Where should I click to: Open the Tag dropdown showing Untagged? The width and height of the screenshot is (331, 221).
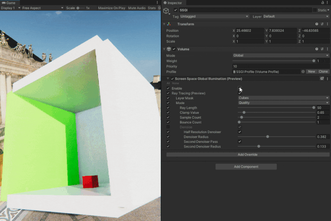214,16
